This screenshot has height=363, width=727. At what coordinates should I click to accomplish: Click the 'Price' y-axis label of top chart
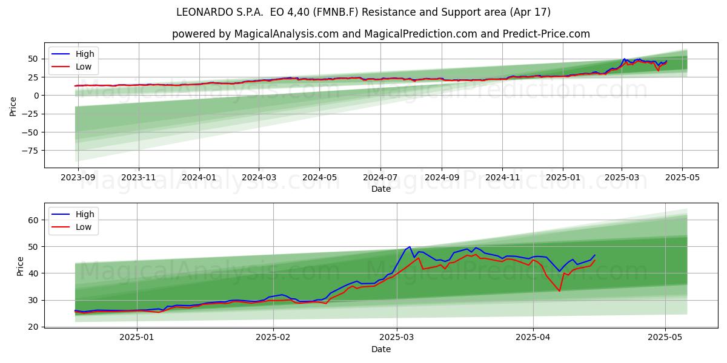click(x=13, y=106)
